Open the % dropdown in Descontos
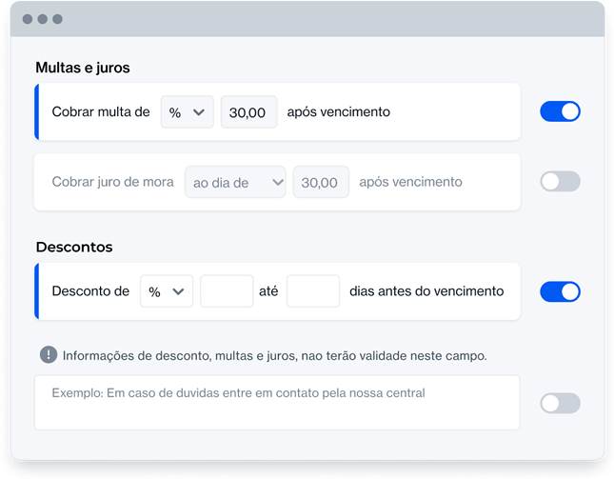 point(166,291)
